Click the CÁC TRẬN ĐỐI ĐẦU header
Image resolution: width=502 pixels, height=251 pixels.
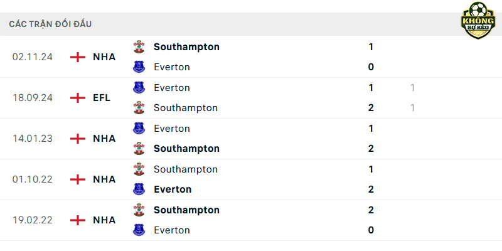[x=50, y=24]
